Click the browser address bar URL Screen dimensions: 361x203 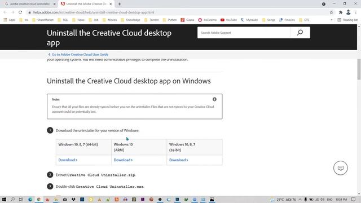pos(94,12)
